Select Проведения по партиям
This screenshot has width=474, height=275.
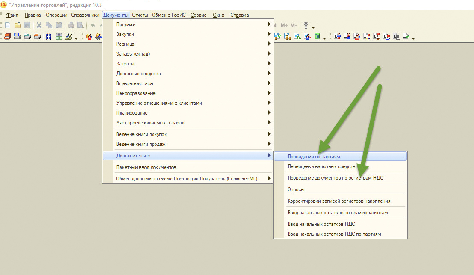coord(340,157)
